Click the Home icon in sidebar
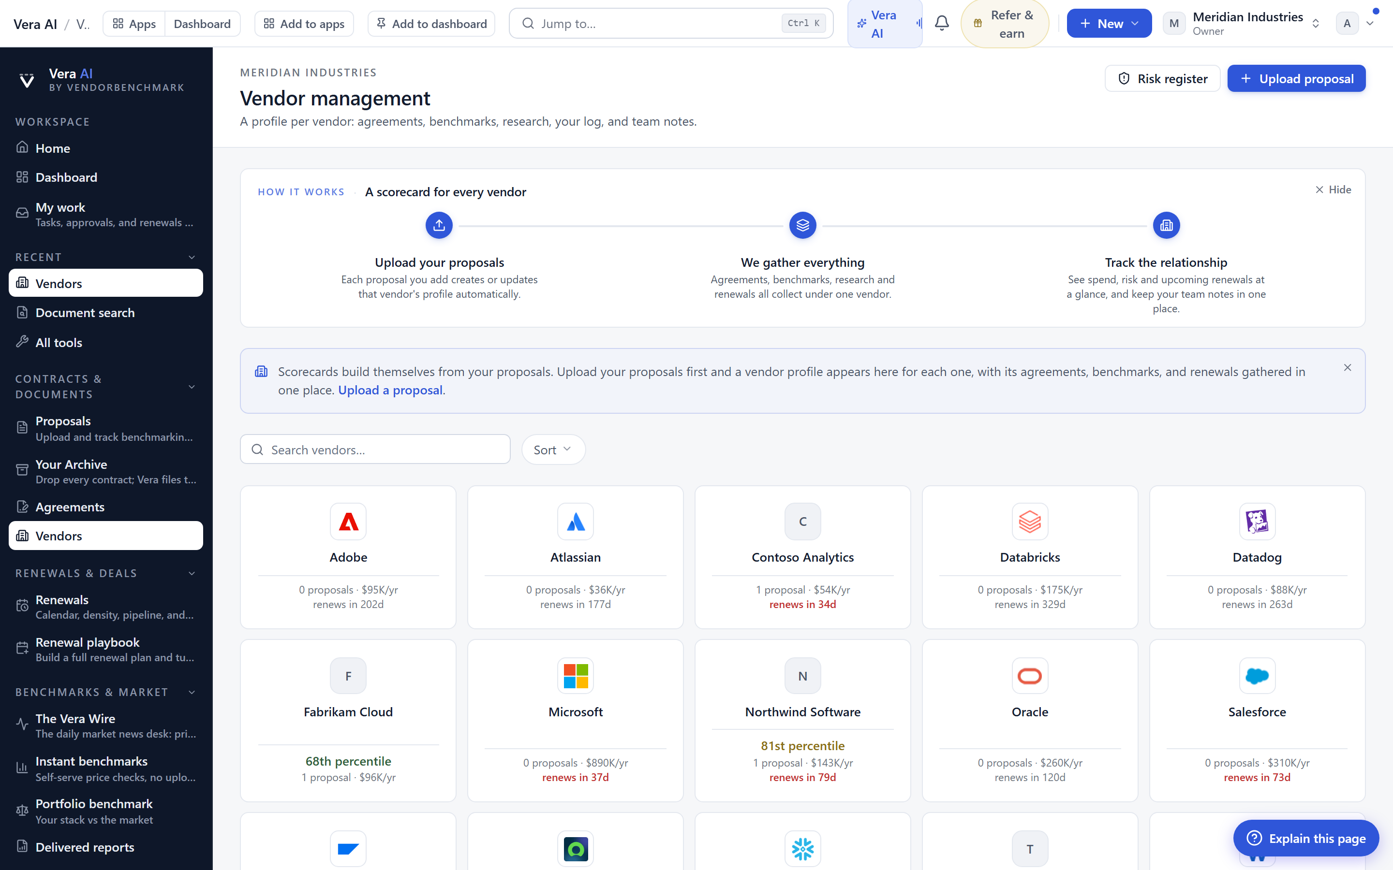Image resolution: width=1393 pixels, height=870 pixels. [x=22, y=147]
